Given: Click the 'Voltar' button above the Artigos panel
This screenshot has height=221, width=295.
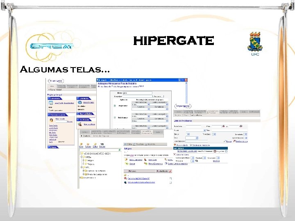Looking at the screenshot, I should coord(128,144).
